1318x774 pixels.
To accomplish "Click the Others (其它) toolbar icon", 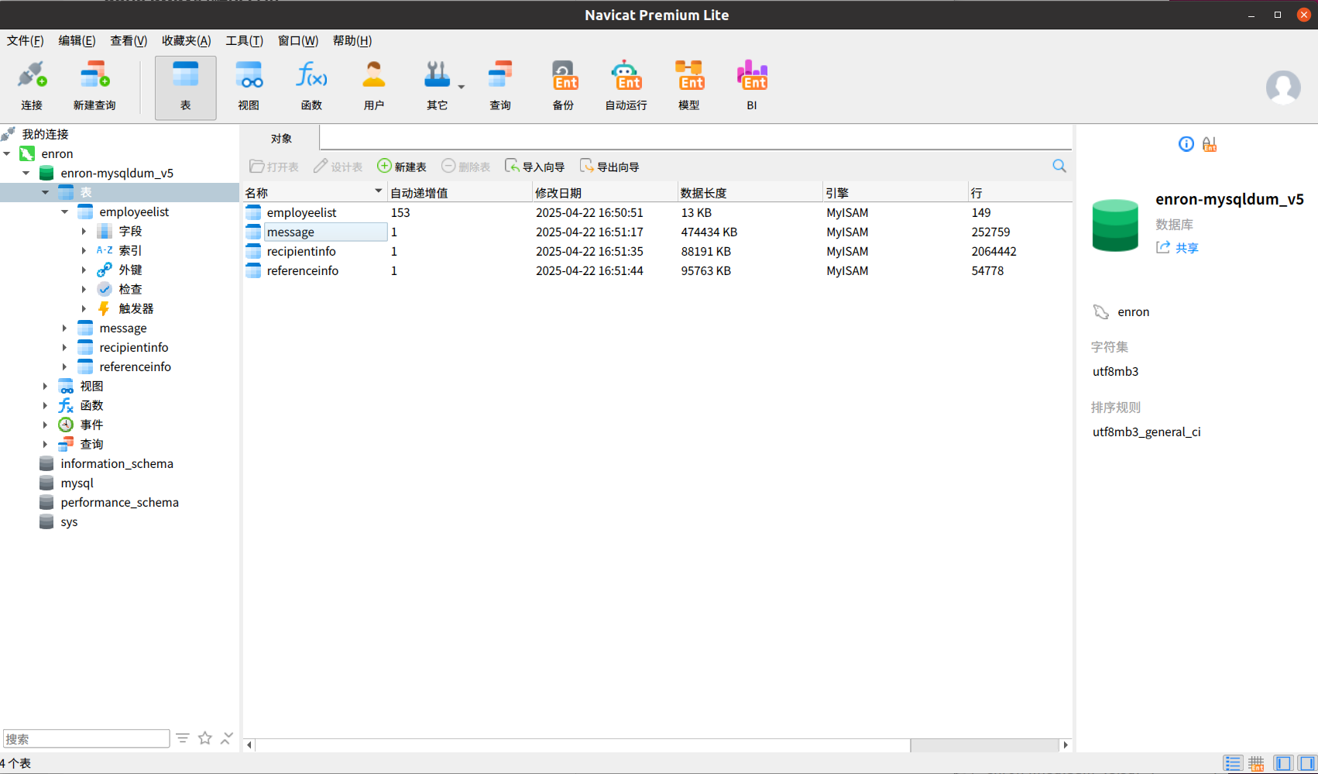I will pos(437,86).
